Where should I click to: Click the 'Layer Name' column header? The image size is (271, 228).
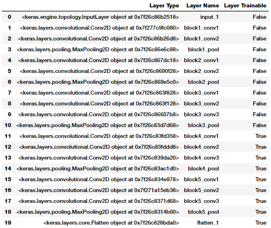pos(203,6)
